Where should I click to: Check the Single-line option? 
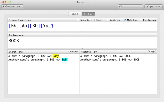click(108, 20)
